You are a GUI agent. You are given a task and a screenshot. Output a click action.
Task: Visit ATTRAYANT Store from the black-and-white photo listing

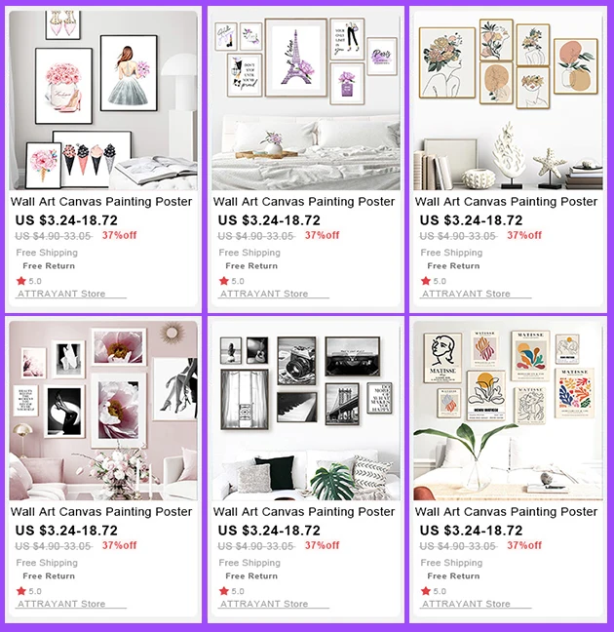264,604
